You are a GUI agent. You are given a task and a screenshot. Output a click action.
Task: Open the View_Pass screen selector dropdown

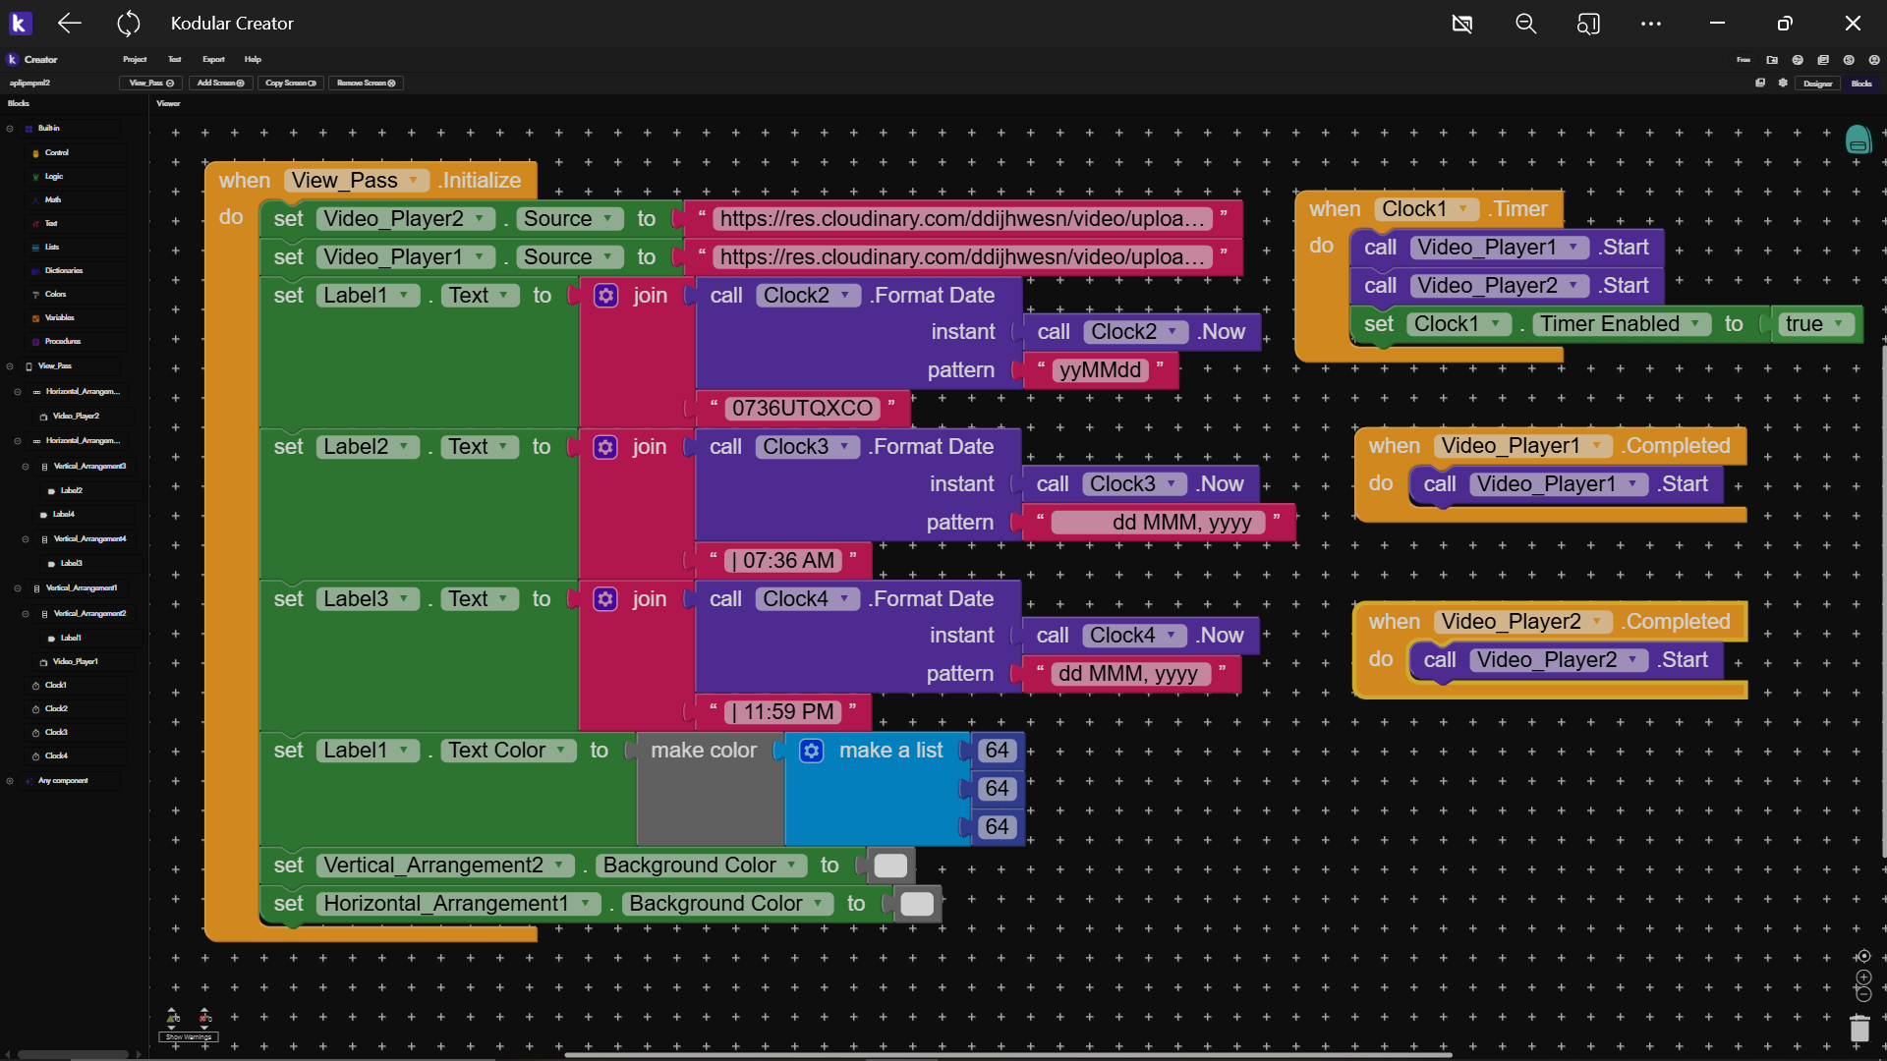tap(151, 84)
